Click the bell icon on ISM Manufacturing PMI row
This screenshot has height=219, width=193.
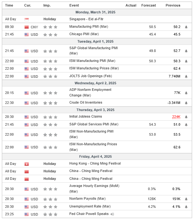tap(186, 61)
